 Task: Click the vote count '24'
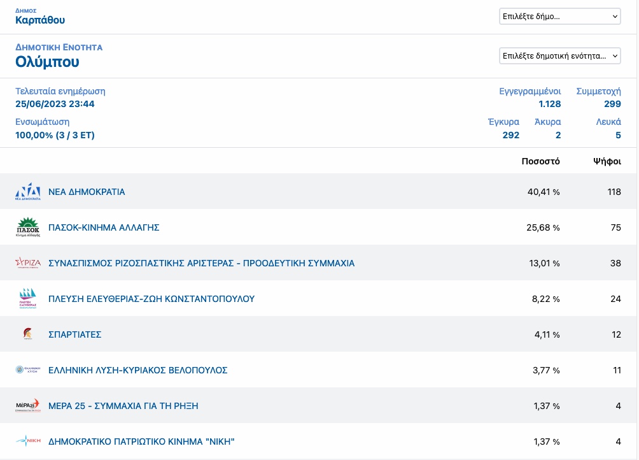click(x=616, y=299)
